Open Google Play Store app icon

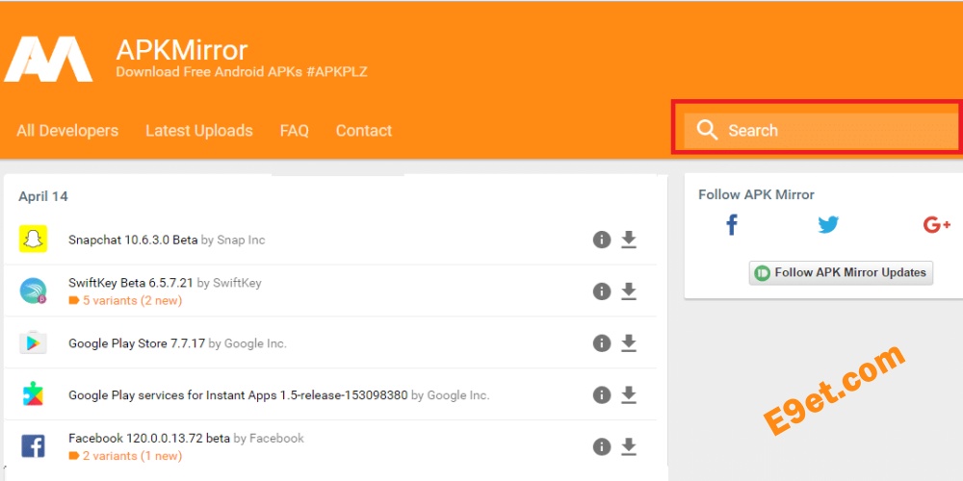[33, 342]
